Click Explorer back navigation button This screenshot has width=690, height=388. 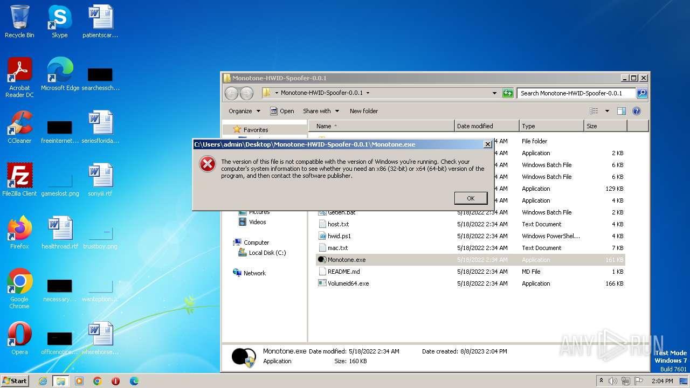coord(231,93)
